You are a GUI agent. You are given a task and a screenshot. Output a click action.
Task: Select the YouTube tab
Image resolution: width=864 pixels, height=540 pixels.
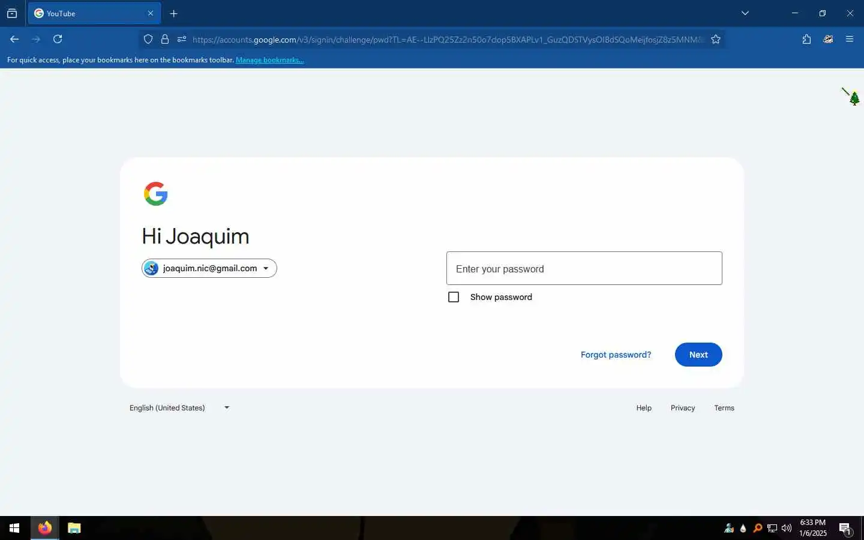pyautogui.click(x=94, y=13)
